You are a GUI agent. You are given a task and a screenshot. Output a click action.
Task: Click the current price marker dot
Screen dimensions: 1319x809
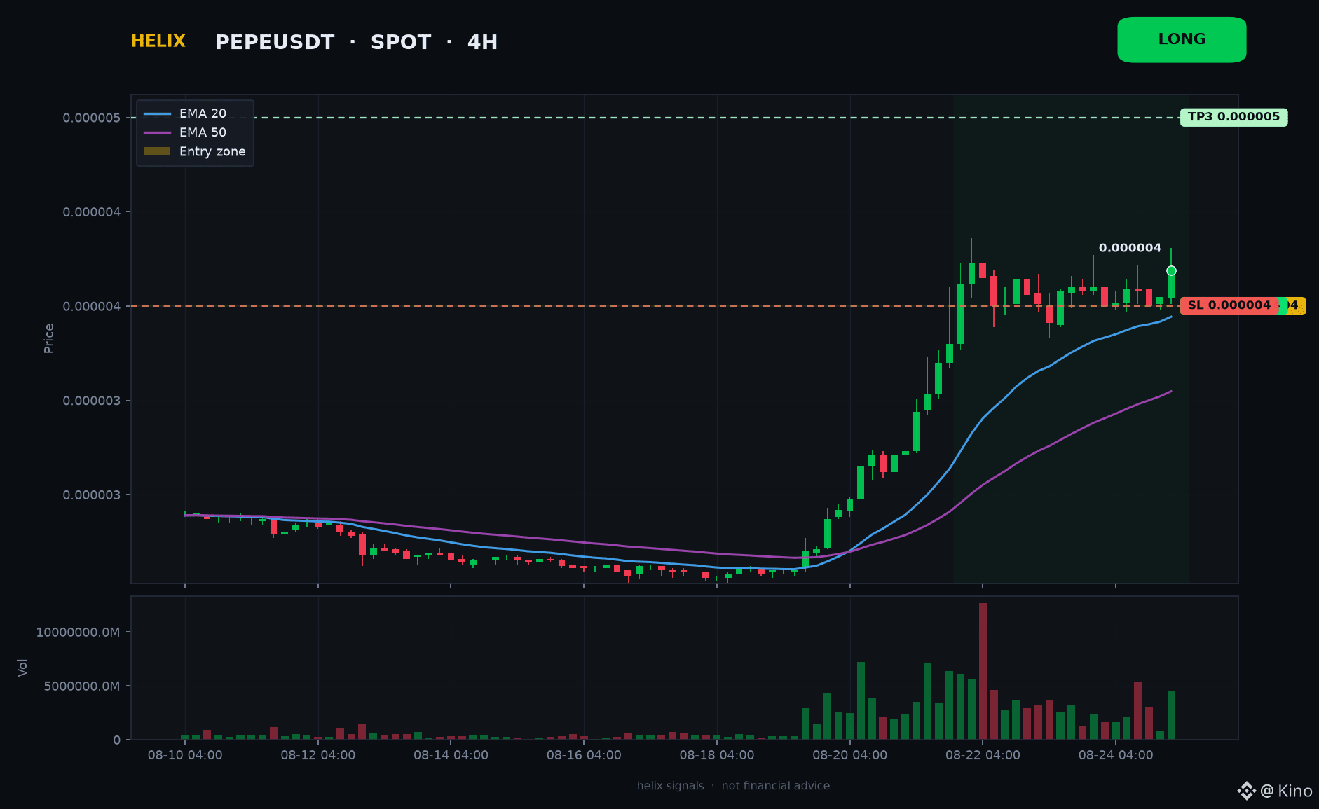click(x=1171, y=270)
